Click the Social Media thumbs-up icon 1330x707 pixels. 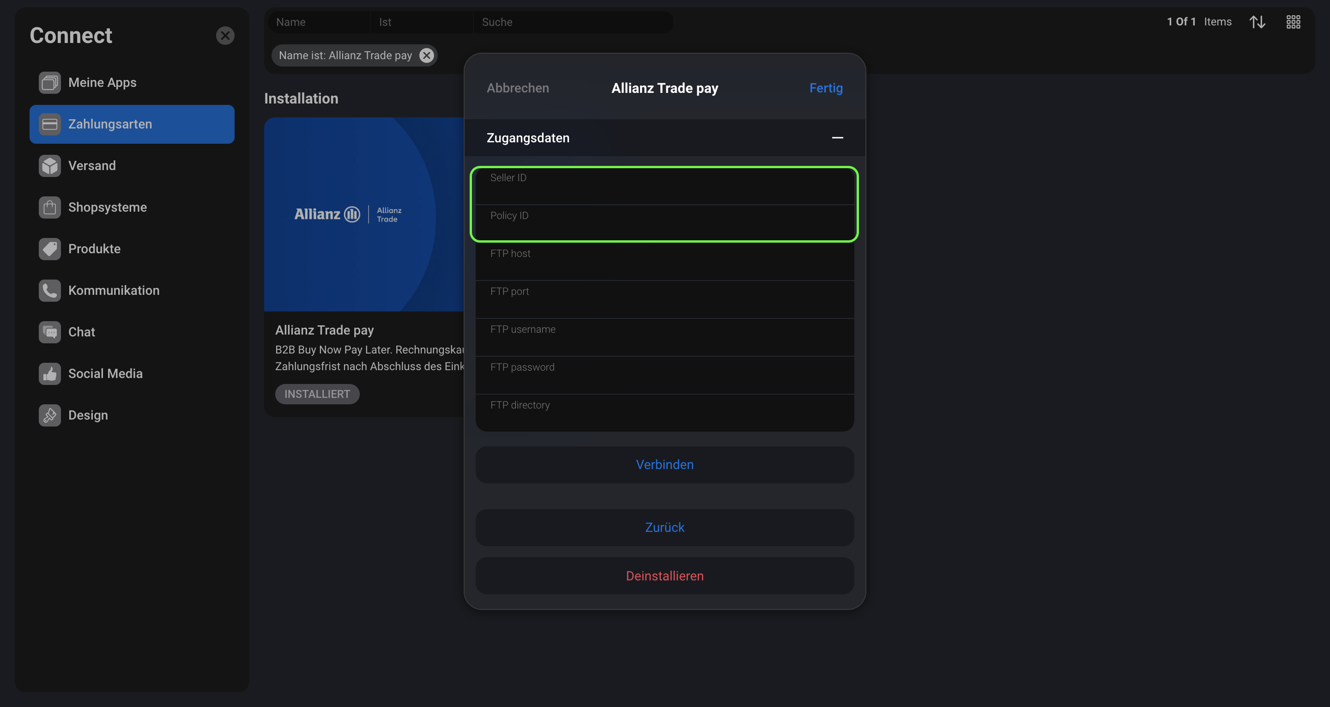point(49,374)
